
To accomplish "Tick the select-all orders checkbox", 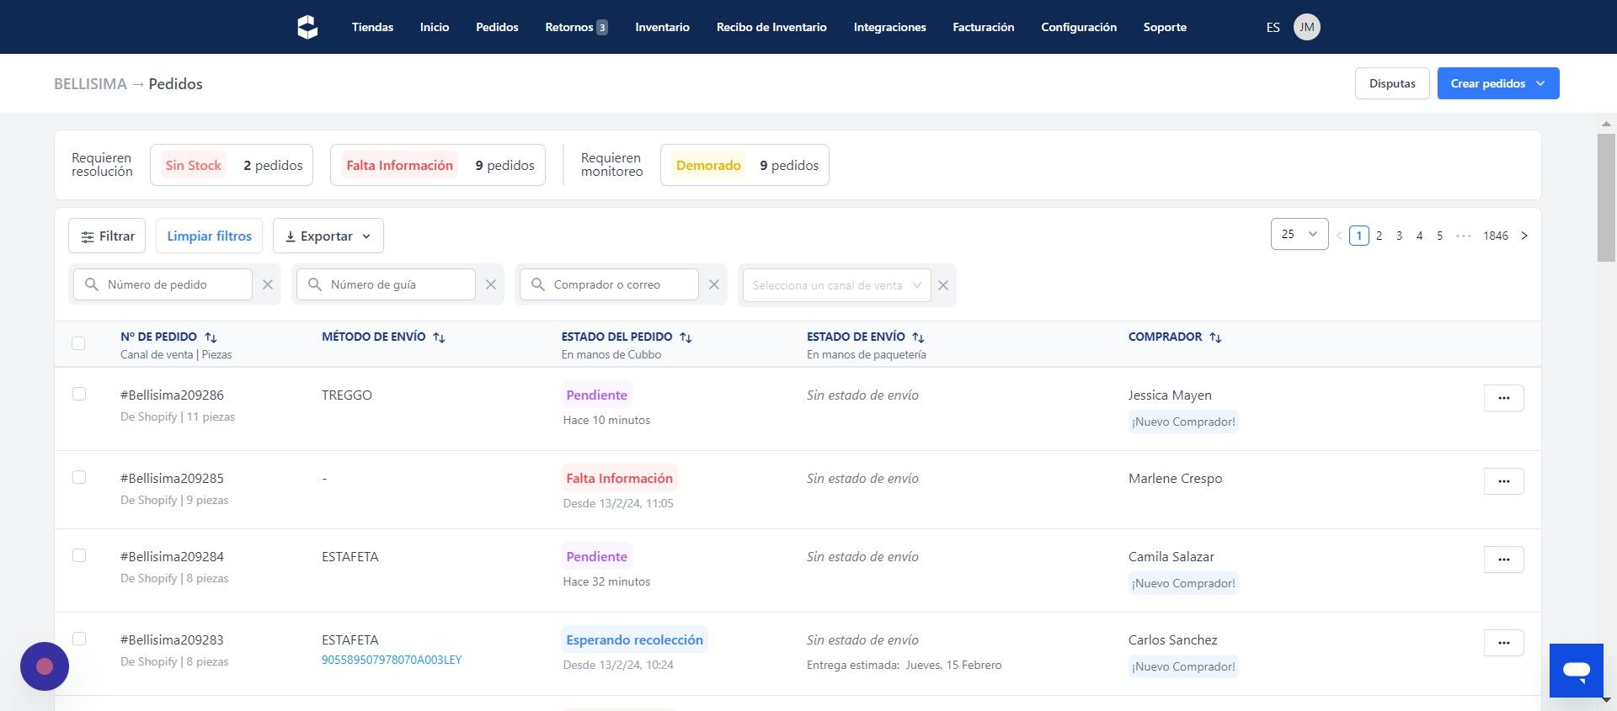I will pyautogui.click(x=78, y=343).
